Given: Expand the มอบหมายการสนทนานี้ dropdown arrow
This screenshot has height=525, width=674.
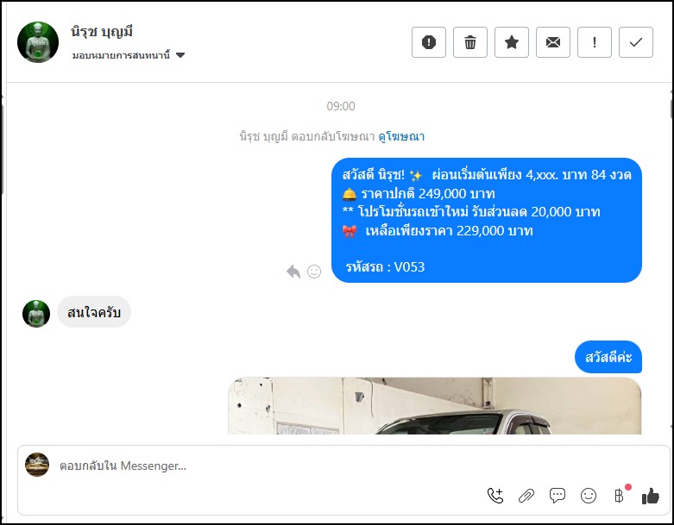Looking at the screenshot, I should click(180, 55).
